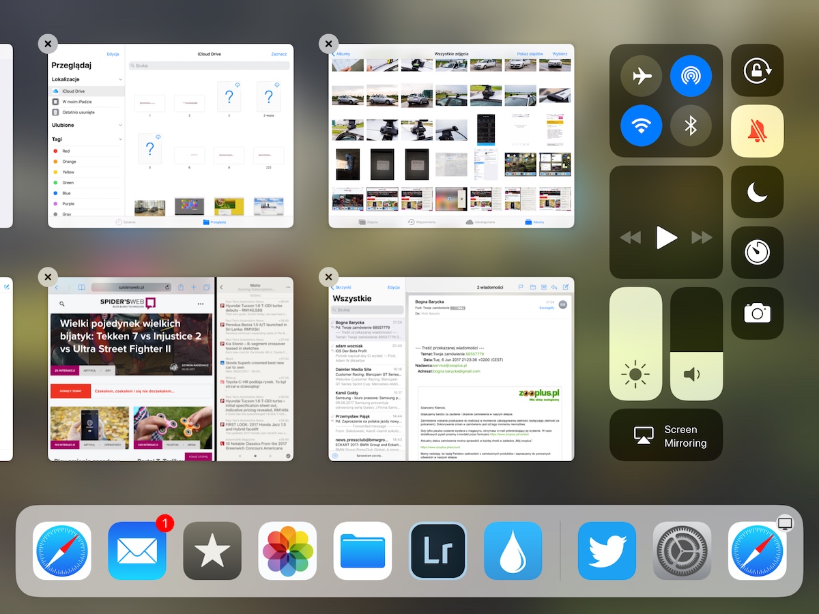Select the Red tag in Files

[87, 151]
